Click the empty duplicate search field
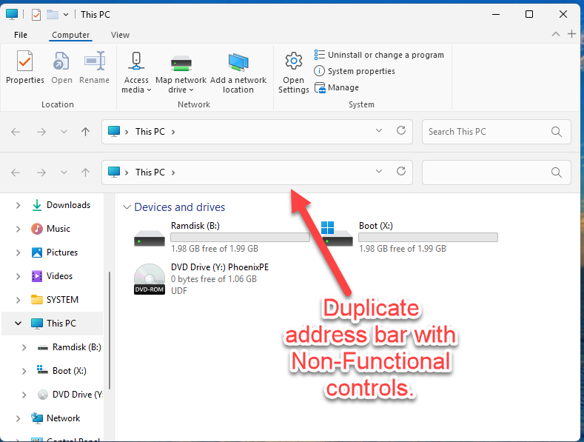Viewport: 584px width, 442px height. (496, 173)
